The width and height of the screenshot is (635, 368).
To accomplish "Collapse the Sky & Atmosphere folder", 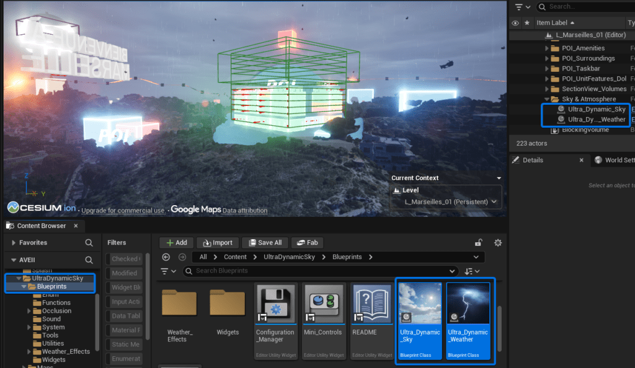I will pyautogui.click(x=547, y=99).
